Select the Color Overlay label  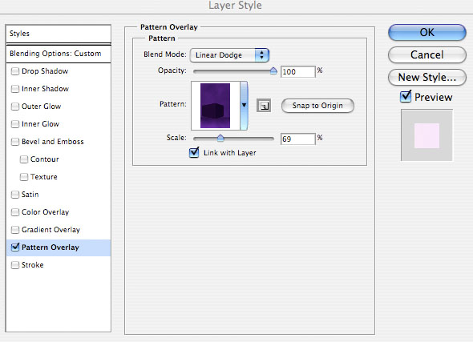pyautogui.click(x=45, y=212)
